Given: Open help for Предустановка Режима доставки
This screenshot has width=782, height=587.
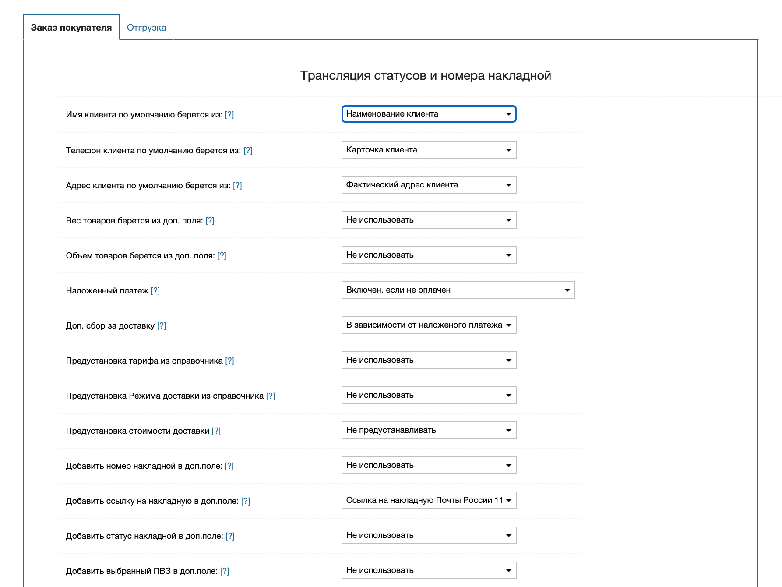Looking at the screenshot, I should coord(271,396).
